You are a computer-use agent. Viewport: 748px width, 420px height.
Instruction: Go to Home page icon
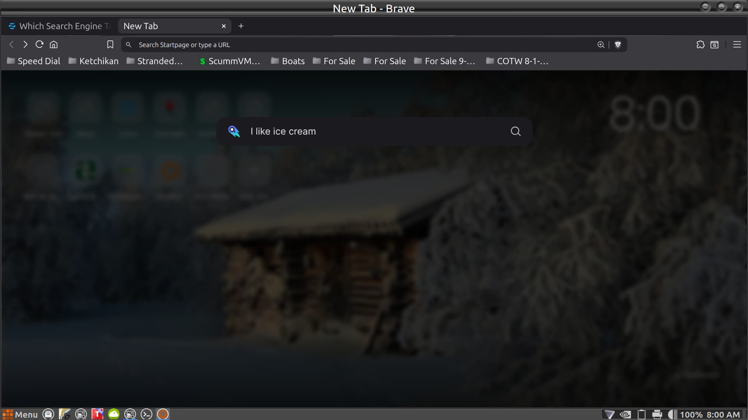(54, 45)
